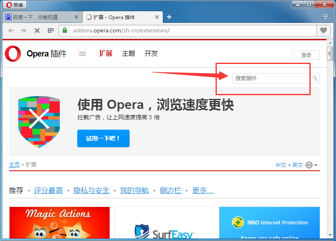Click the page scrollbar down arrow

[x=330, y=235]
